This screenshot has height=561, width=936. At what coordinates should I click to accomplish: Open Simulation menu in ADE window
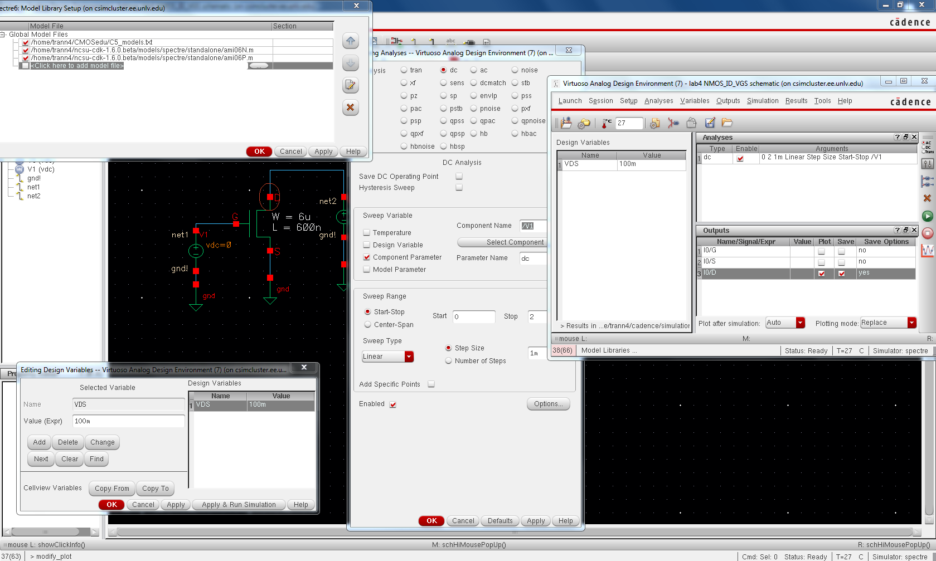pyautogui.click(x=763, y=101)
